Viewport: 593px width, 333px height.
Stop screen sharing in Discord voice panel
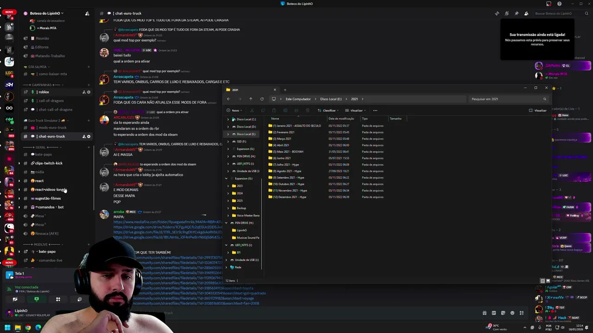tap(36, 299)
